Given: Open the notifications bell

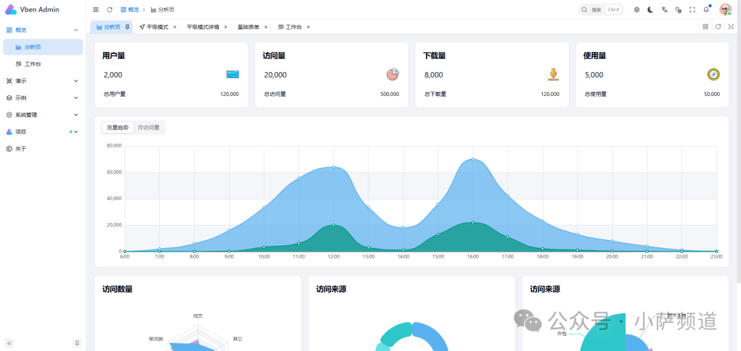Looking at the screenshot, I should point(707,10).
